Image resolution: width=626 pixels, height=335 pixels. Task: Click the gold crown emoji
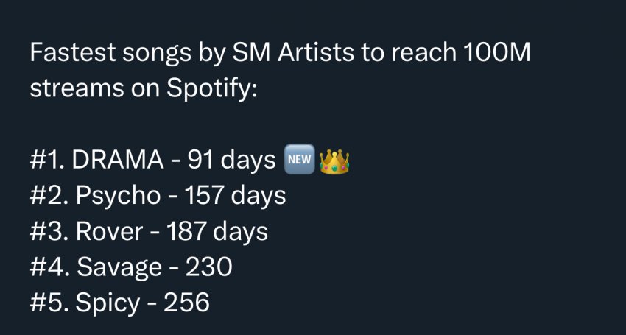click(334, 161)
